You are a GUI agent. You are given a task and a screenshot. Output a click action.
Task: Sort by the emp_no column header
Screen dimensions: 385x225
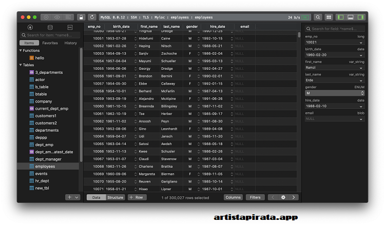(94, 27)
